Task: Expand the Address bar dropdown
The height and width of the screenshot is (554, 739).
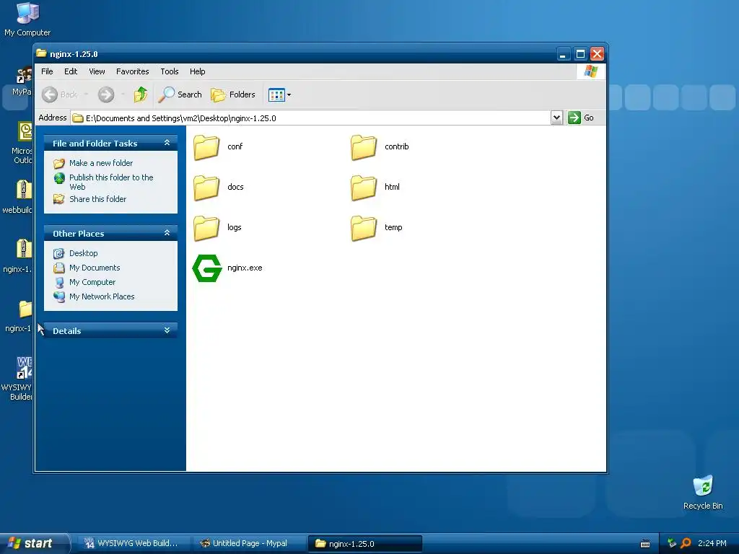Action: 556,118
